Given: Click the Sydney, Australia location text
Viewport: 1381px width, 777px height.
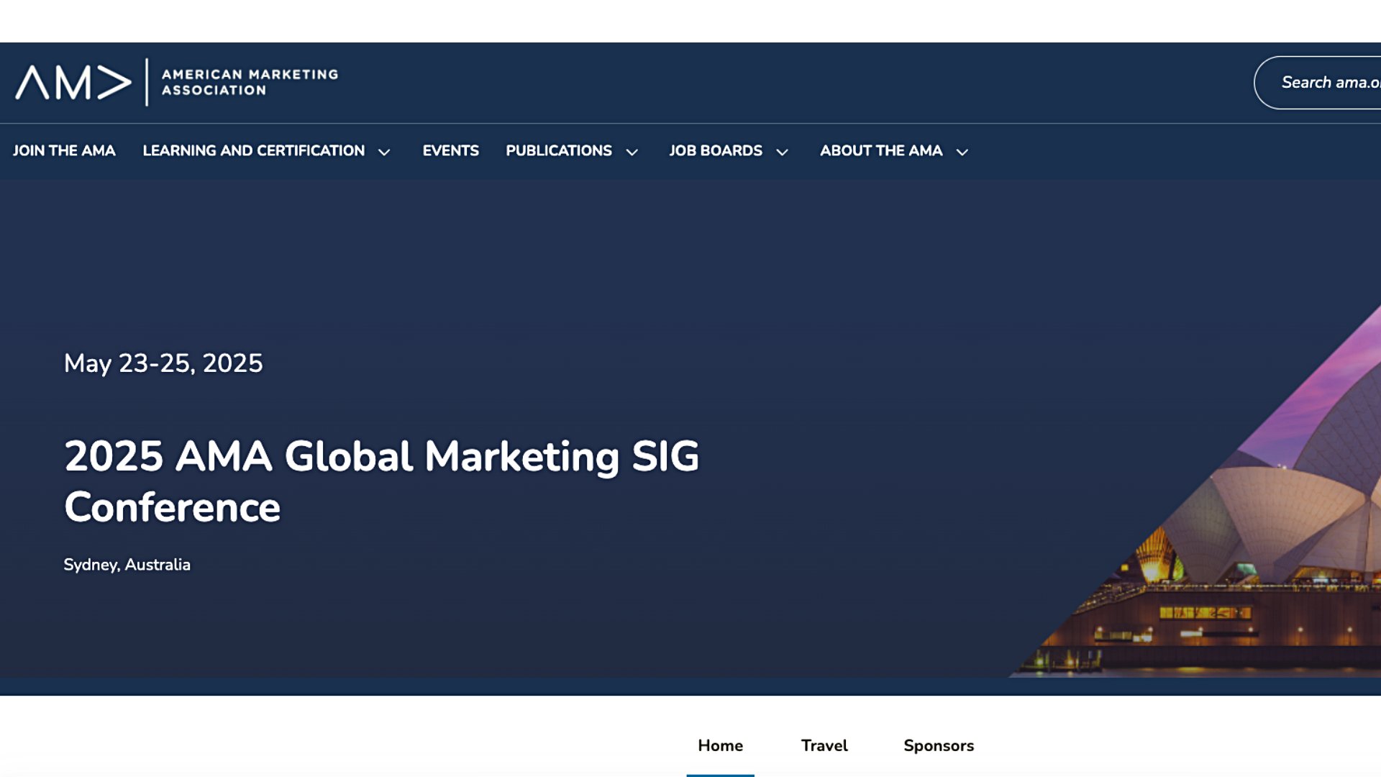Looking at the screenshot, I should [127, 565].
